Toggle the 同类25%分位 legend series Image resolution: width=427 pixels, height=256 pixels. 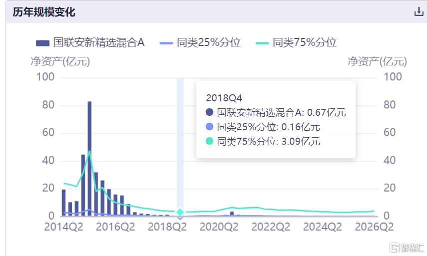coord(200,43)
